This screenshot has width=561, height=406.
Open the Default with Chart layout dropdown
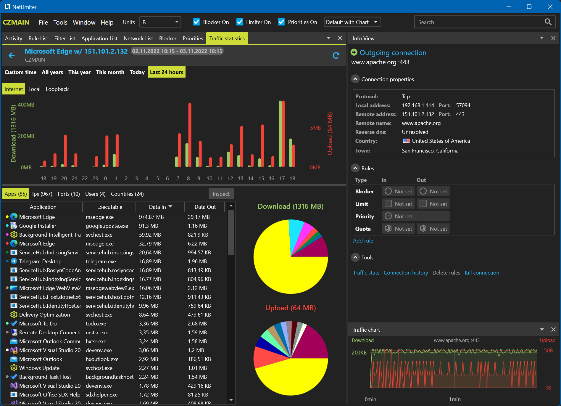tap(352, 22)
